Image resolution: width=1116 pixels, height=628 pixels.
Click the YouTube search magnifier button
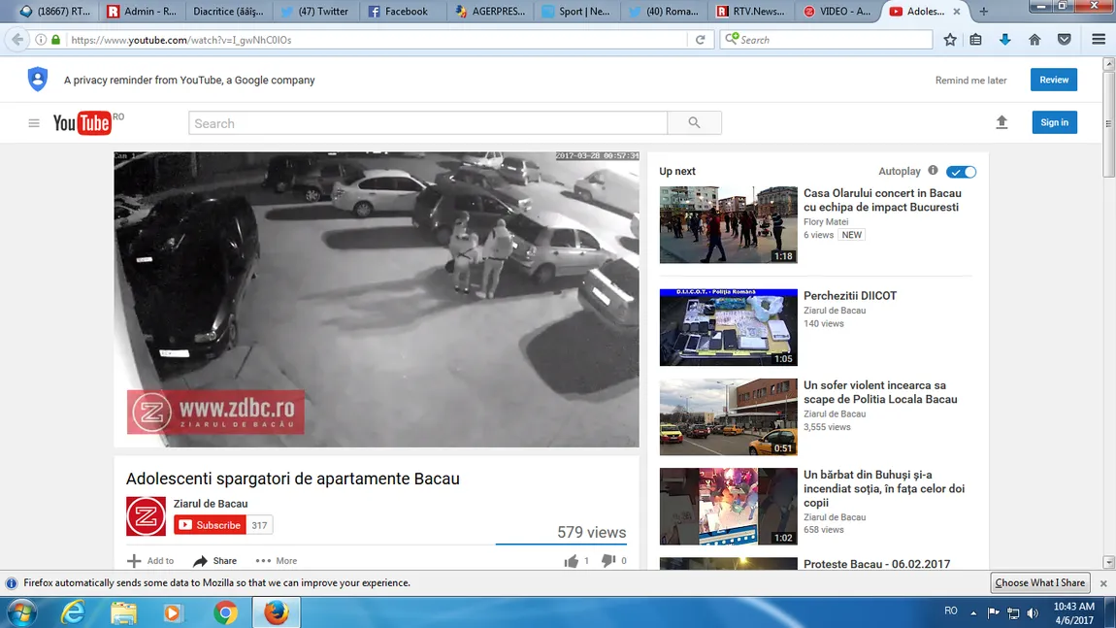[694, 123]
